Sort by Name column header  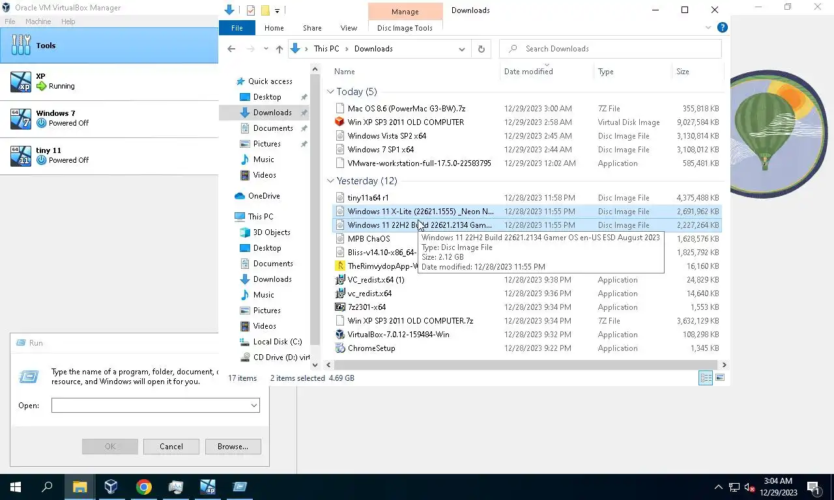click(415, 72)
